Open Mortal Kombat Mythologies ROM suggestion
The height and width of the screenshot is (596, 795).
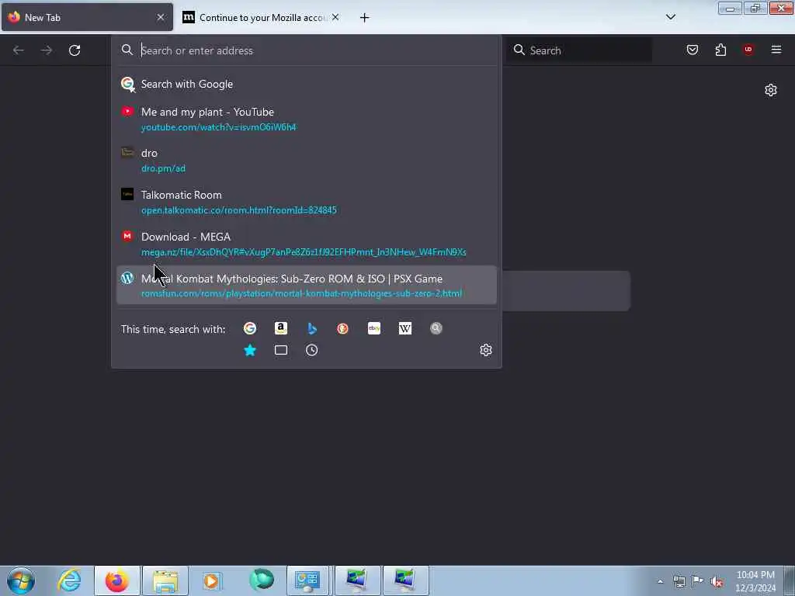(306, 286)
